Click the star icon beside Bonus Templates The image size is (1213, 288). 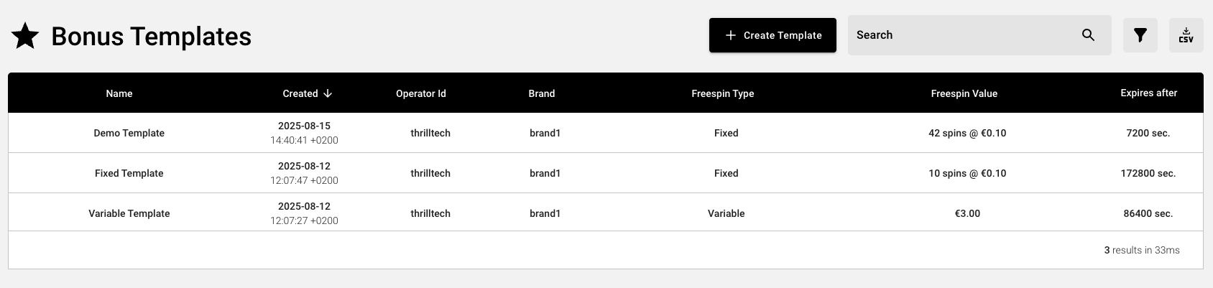point(26,36)
